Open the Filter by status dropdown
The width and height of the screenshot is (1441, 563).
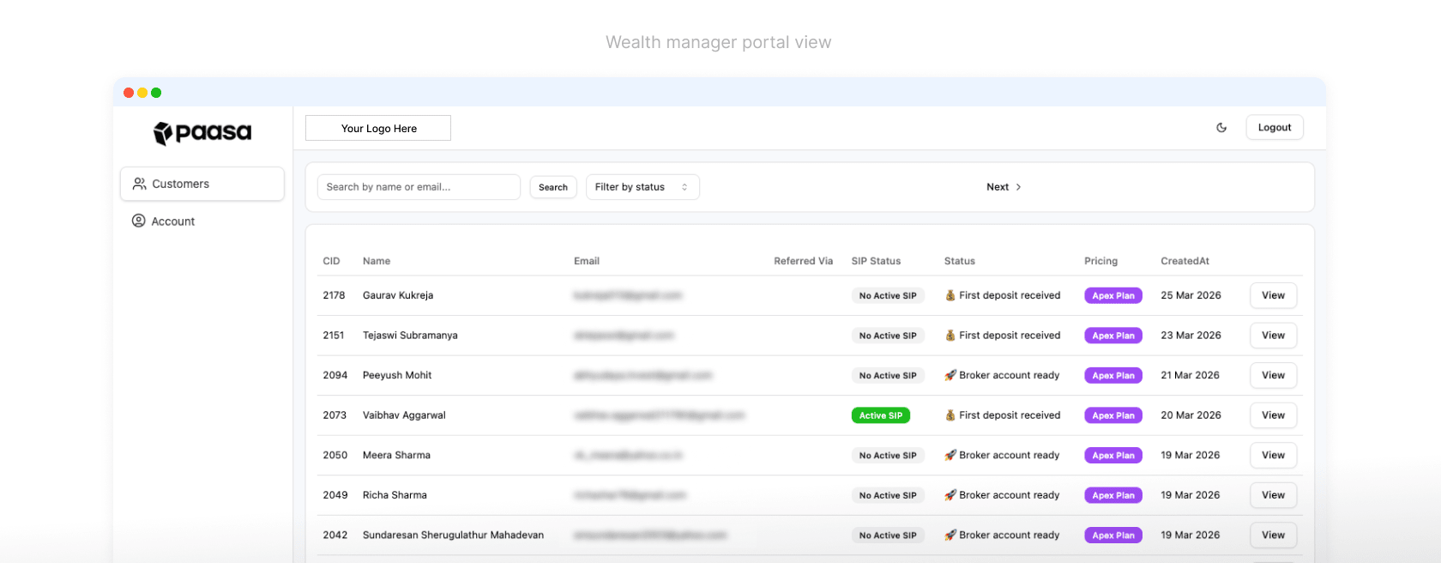(642, 187)
